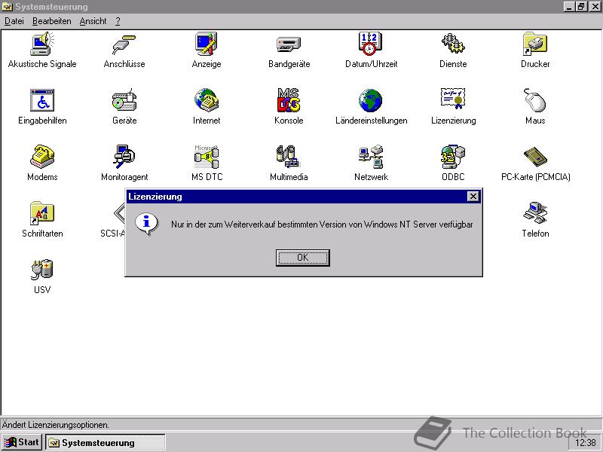Open the Ansicht menu

pos(93,21)
